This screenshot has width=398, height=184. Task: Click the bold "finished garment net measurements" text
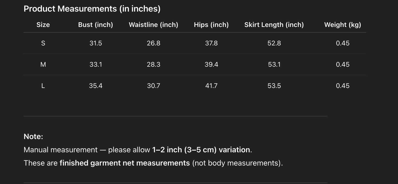click(x=124, y=163)
